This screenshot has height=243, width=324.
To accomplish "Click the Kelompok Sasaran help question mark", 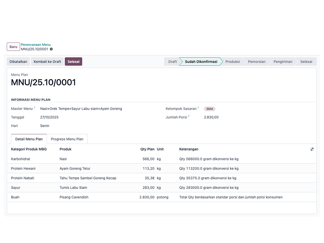I will pyautogui.click(x=198, y=108).
